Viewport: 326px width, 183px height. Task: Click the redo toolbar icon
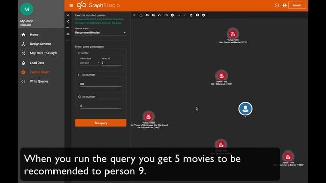[166, 15]
